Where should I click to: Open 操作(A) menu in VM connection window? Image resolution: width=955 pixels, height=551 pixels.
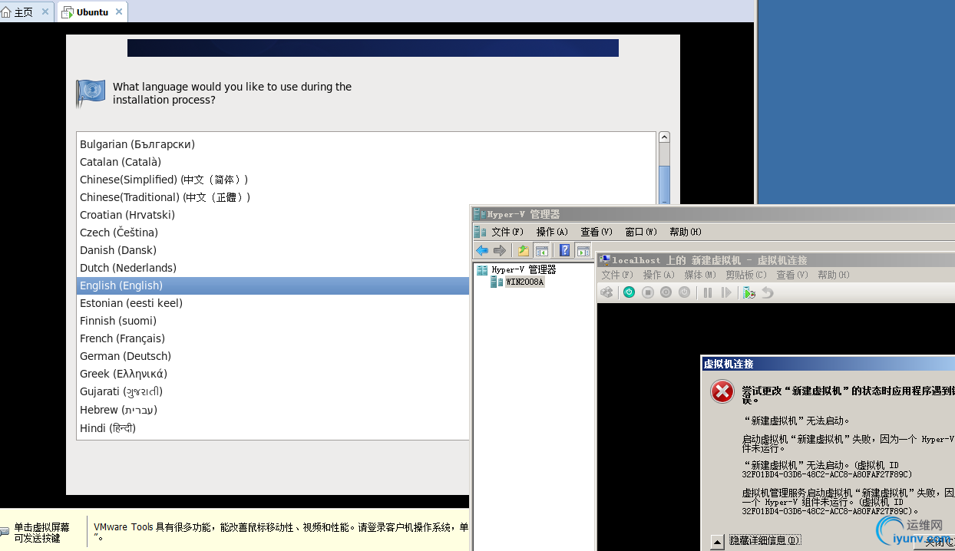pos(659,275)
